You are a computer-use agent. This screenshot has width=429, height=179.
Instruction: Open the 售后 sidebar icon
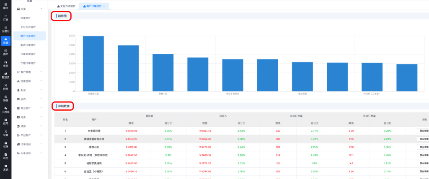(x=5, y=64)
